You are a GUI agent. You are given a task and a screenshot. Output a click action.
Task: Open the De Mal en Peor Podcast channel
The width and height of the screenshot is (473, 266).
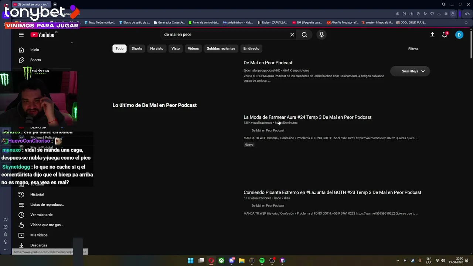coord(268,63)
